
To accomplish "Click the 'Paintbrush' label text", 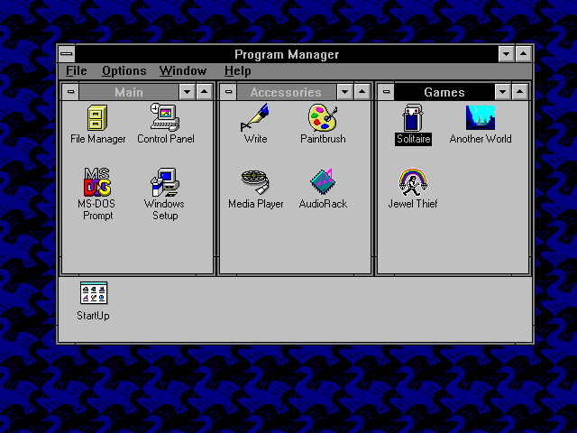I will click(x=323, y=139).
